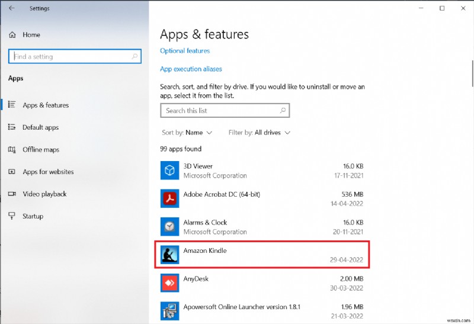Screen dimensions: 474x324
Task: Open Video playback settings page
Action: tap(44, 194)
